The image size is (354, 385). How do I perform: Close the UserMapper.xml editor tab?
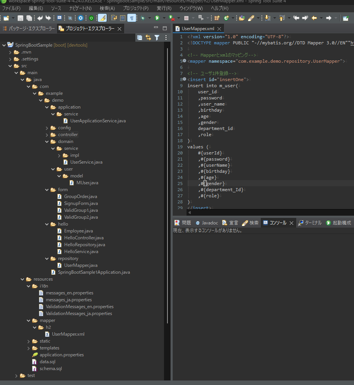pyautogui.click(x=219, y=29)
